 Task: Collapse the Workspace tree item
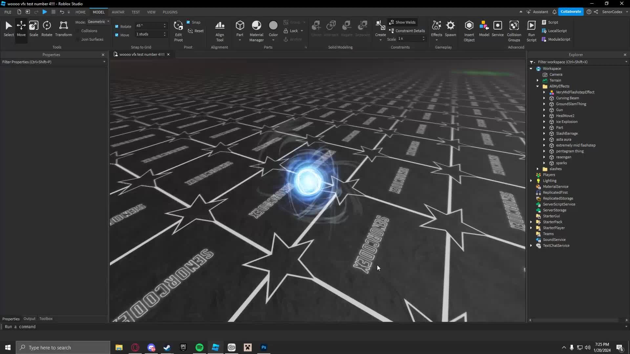click(x=532, y=69)
